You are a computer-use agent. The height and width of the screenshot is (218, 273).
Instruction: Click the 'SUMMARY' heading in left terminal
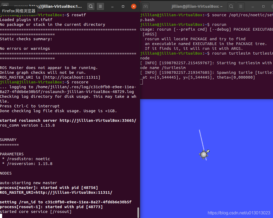click(x=8, y=140)
